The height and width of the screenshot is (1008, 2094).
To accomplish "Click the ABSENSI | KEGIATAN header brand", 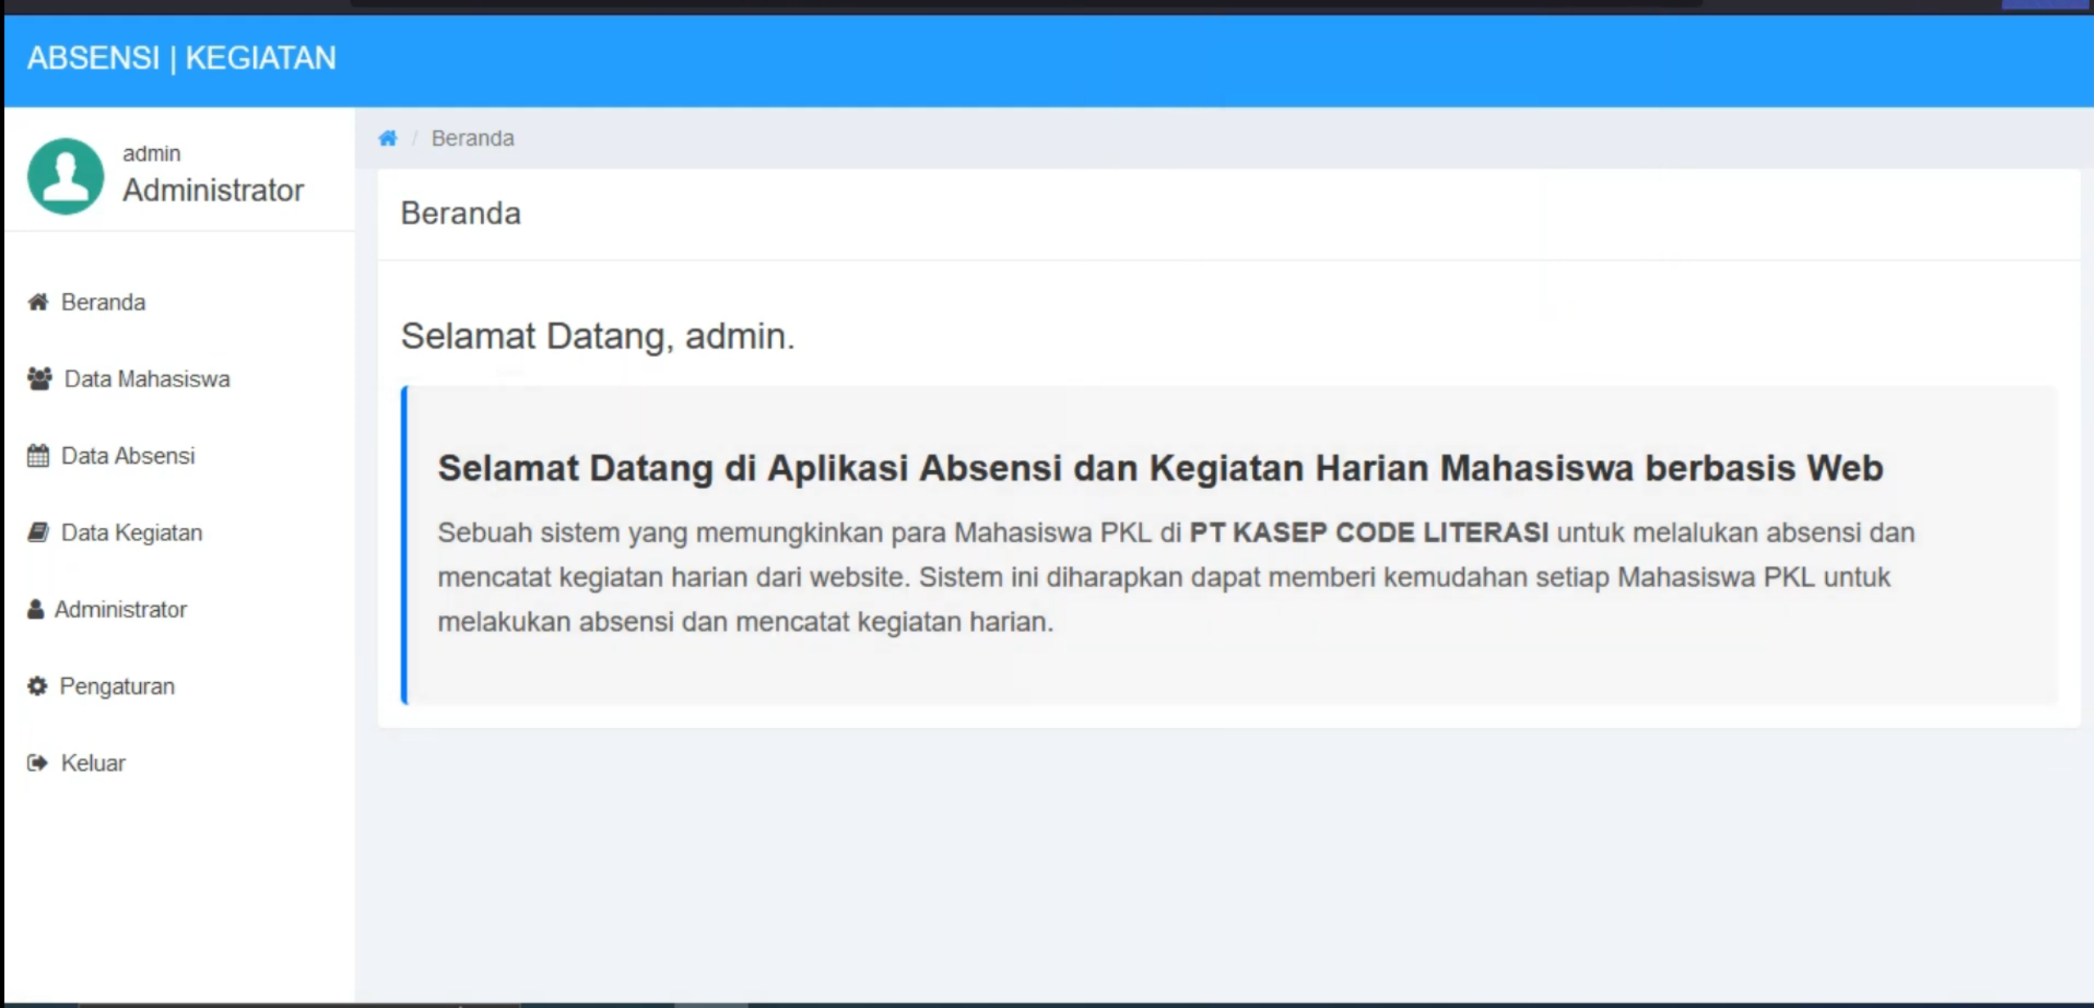I will 182,58.
